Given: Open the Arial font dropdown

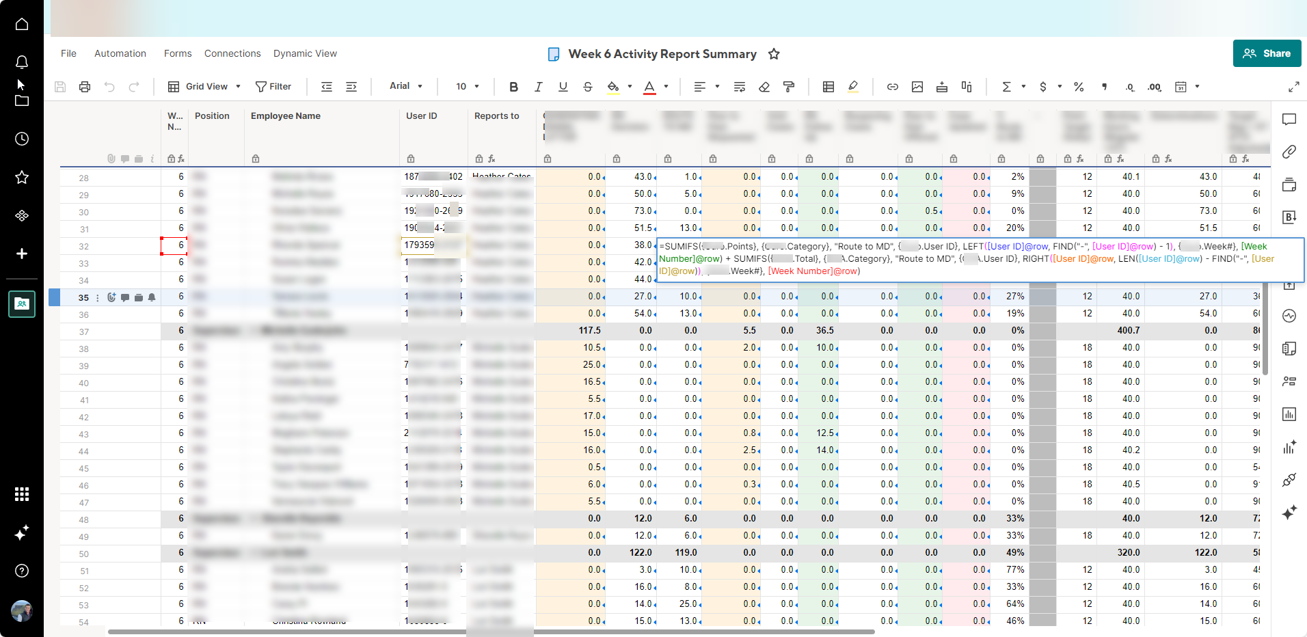Looking at the screenshot, I should click(x=406, y=86).
